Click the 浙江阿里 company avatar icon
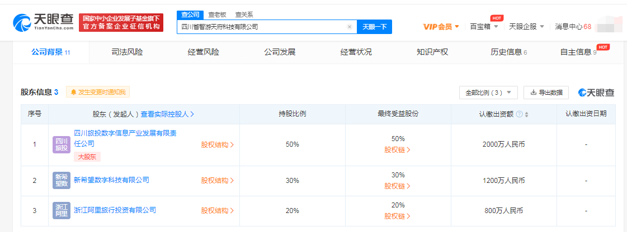This screenshot has height=232, width=627. tap(61, 210)
